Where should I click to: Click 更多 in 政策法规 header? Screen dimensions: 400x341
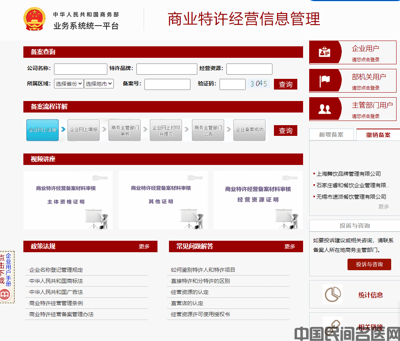point(144,246)
